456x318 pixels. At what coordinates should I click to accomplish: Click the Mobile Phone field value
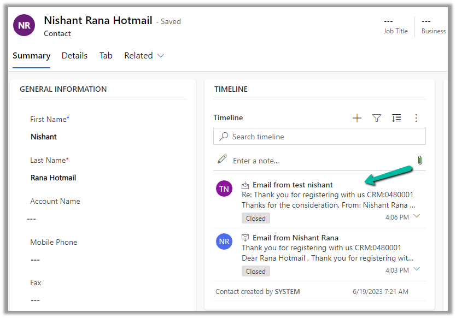coord(35,260)
